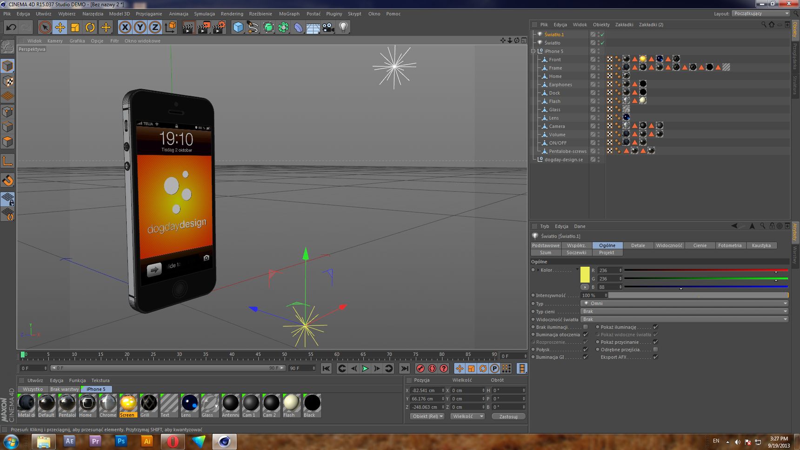Enable the Odrębne przejścia checkbox
800x450 pixels.
pos(655,349)
